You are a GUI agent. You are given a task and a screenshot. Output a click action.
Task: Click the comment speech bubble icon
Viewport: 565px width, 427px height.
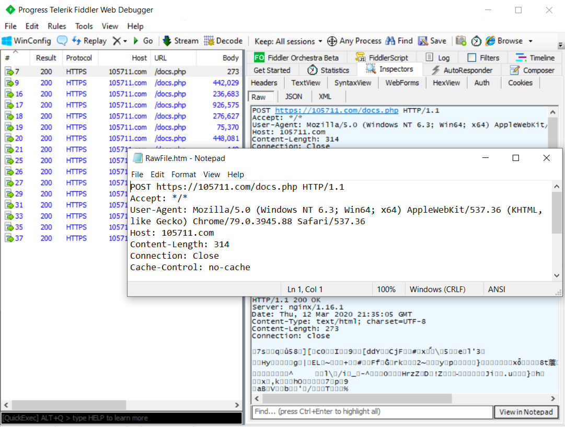pos(62,41)
